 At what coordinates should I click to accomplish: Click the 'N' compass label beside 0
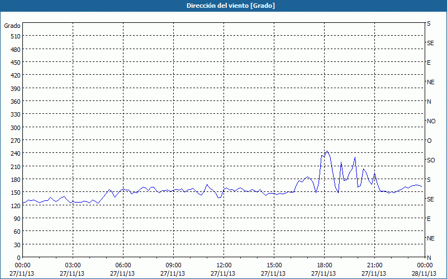(429, 258)
